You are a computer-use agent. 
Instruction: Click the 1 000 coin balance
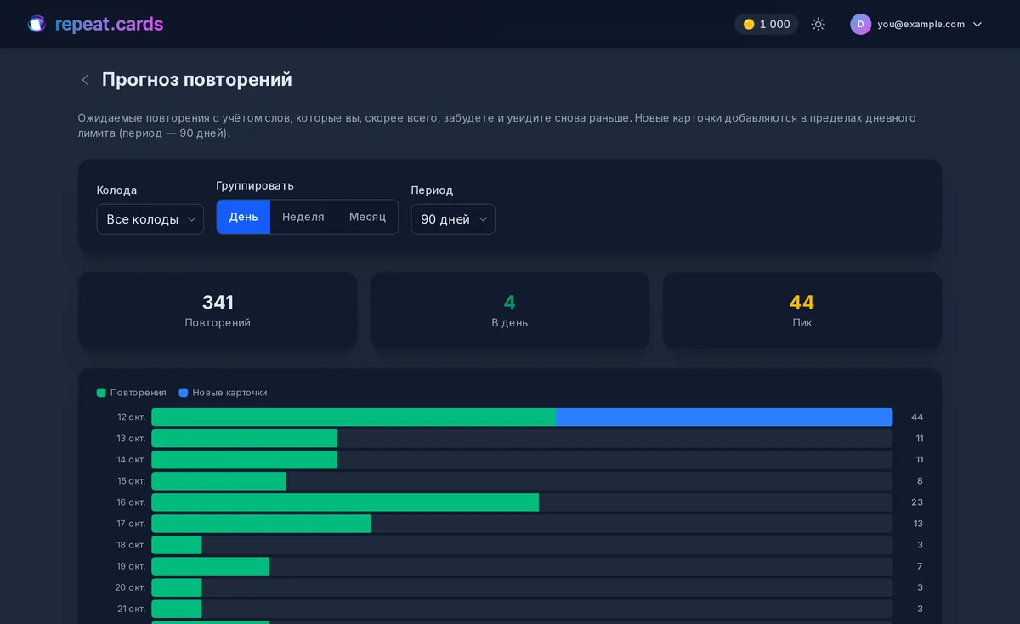point(767,25)
